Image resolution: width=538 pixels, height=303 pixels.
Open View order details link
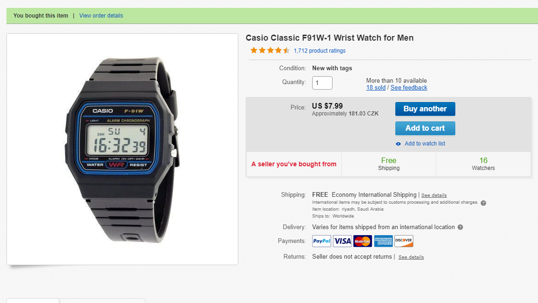[x=101, y=15]
